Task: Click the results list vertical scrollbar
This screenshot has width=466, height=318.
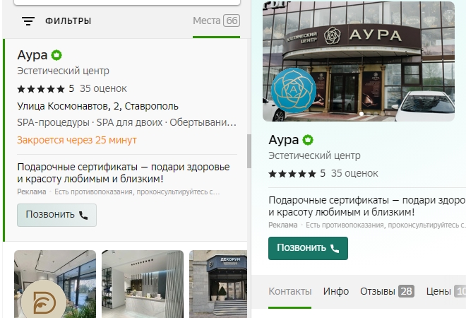Action: tap(249, 148)
